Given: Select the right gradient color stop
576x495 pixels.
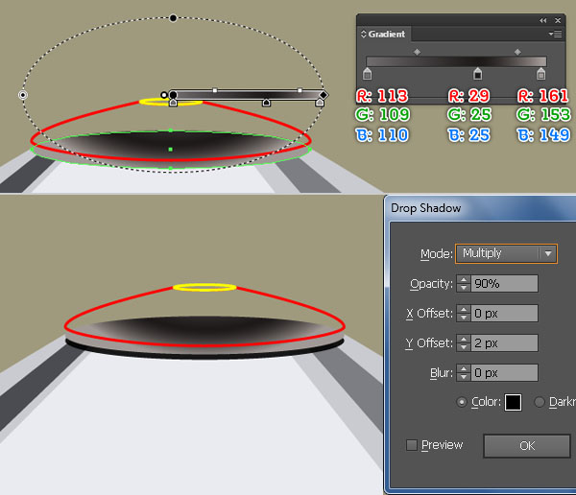Looking at the screenshot, I should [540, 74].
